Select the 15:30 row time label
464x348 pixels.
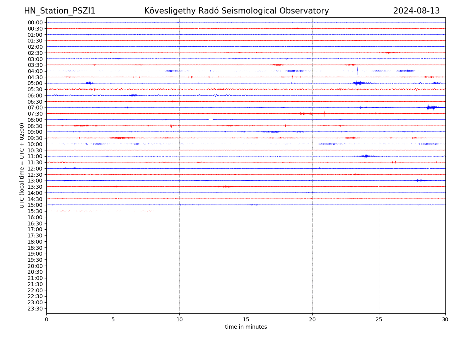coord(35,211)
